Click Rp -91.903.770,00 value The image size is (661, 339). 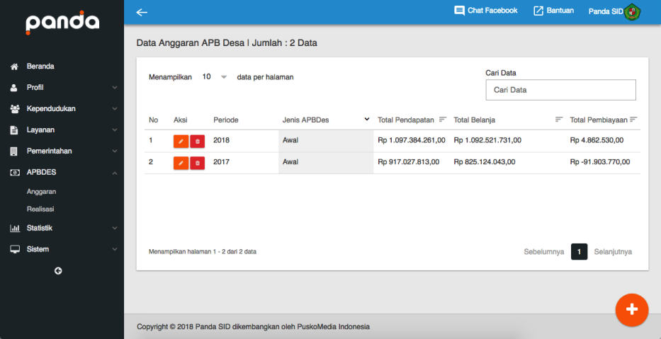[x=600, y=161]
